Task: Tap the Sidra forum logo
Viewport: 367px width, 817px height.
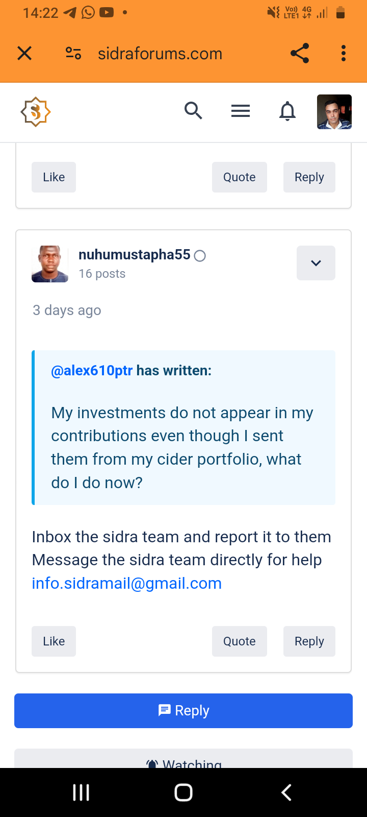Action: [36, 112]
